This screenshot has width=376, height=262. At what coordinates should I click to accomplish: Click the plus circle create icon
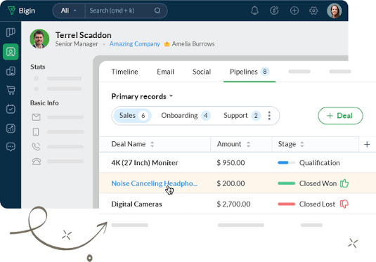pyautogui.click(x=294, y=11)
